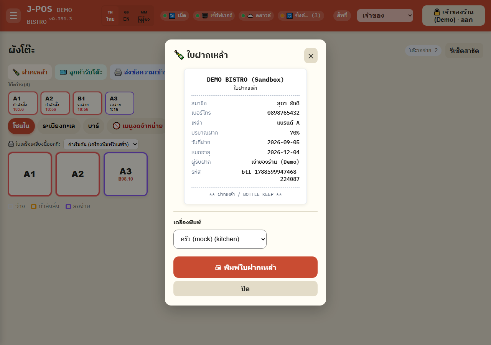Click the โต๊ะรอจ่าย 2 badge

(x=423, y=50)
